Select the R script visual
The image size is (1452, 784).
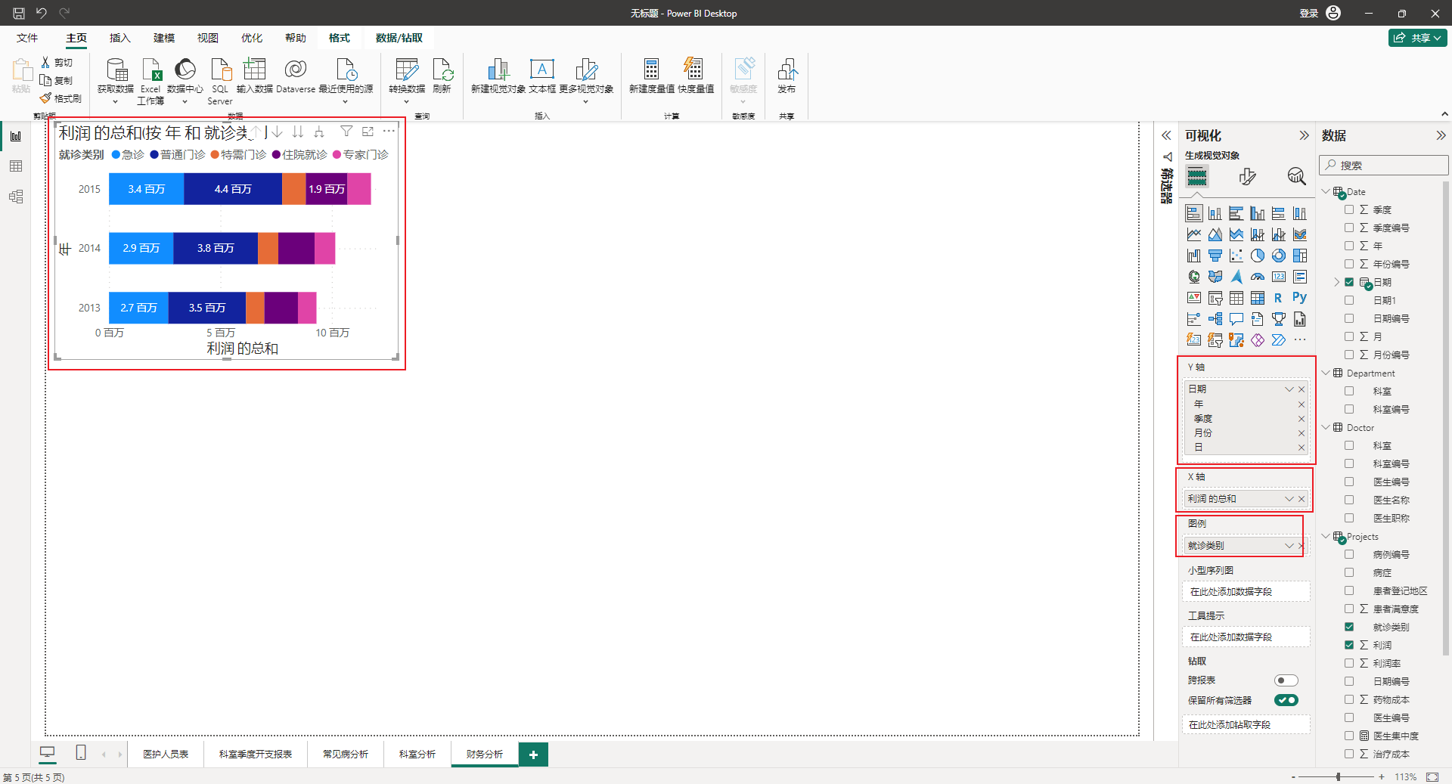[1278, 298]
